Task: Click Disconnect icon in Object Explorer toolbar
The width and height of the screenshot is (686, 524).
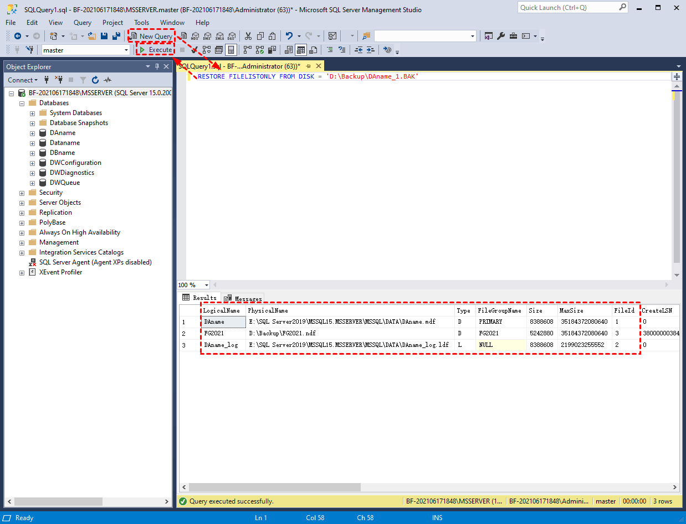Action: click(58, 80)
